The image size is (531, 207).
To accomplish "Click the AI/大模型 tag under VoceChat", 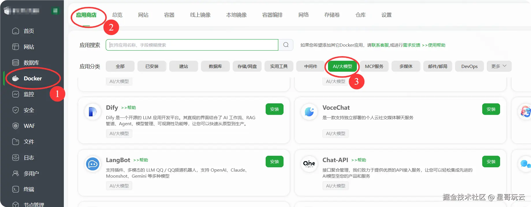I will tap(336, 134).
